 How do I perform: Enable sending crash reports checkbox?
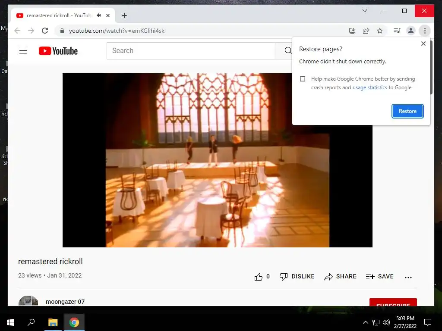pos(303,79)
